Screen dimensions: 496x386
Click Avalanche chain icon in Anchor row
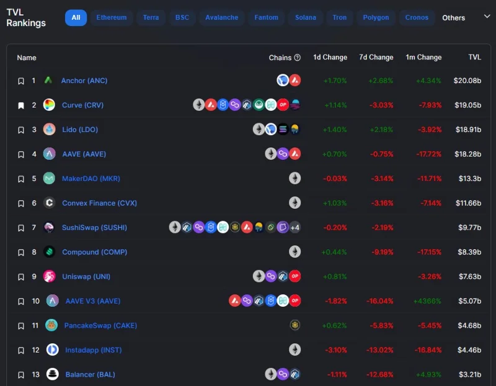[295, 81]
